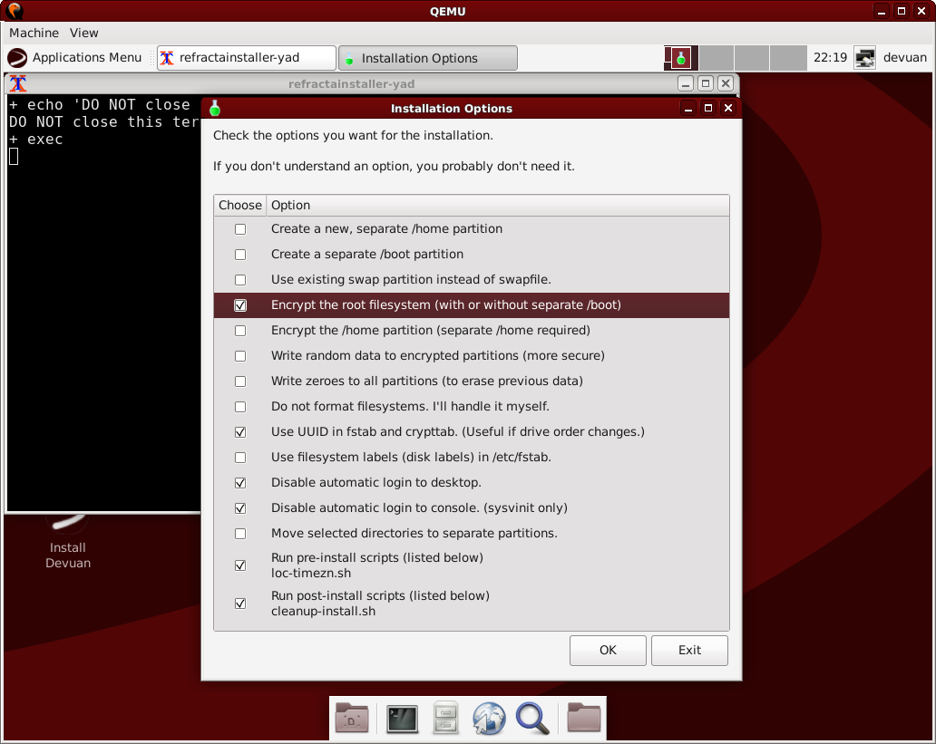The height and width of the screenshot is (744, 936).
Task: Check Write zeroes to all partitions
Action: tap(240, 382)
